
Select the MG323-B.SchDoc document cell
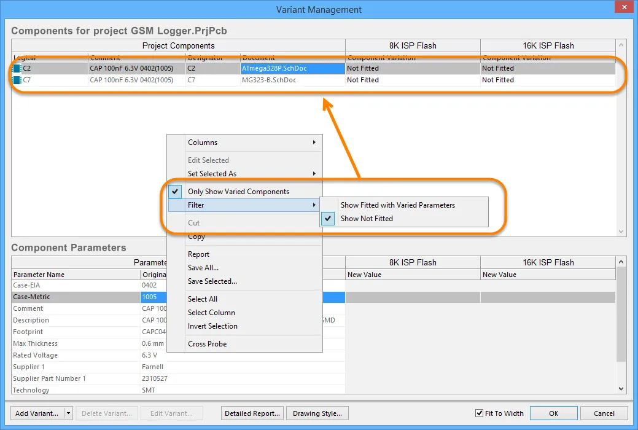[x=292, y=80]
